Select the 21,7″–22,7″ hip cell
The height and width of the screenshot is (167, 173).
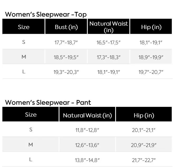click(144, 160)
